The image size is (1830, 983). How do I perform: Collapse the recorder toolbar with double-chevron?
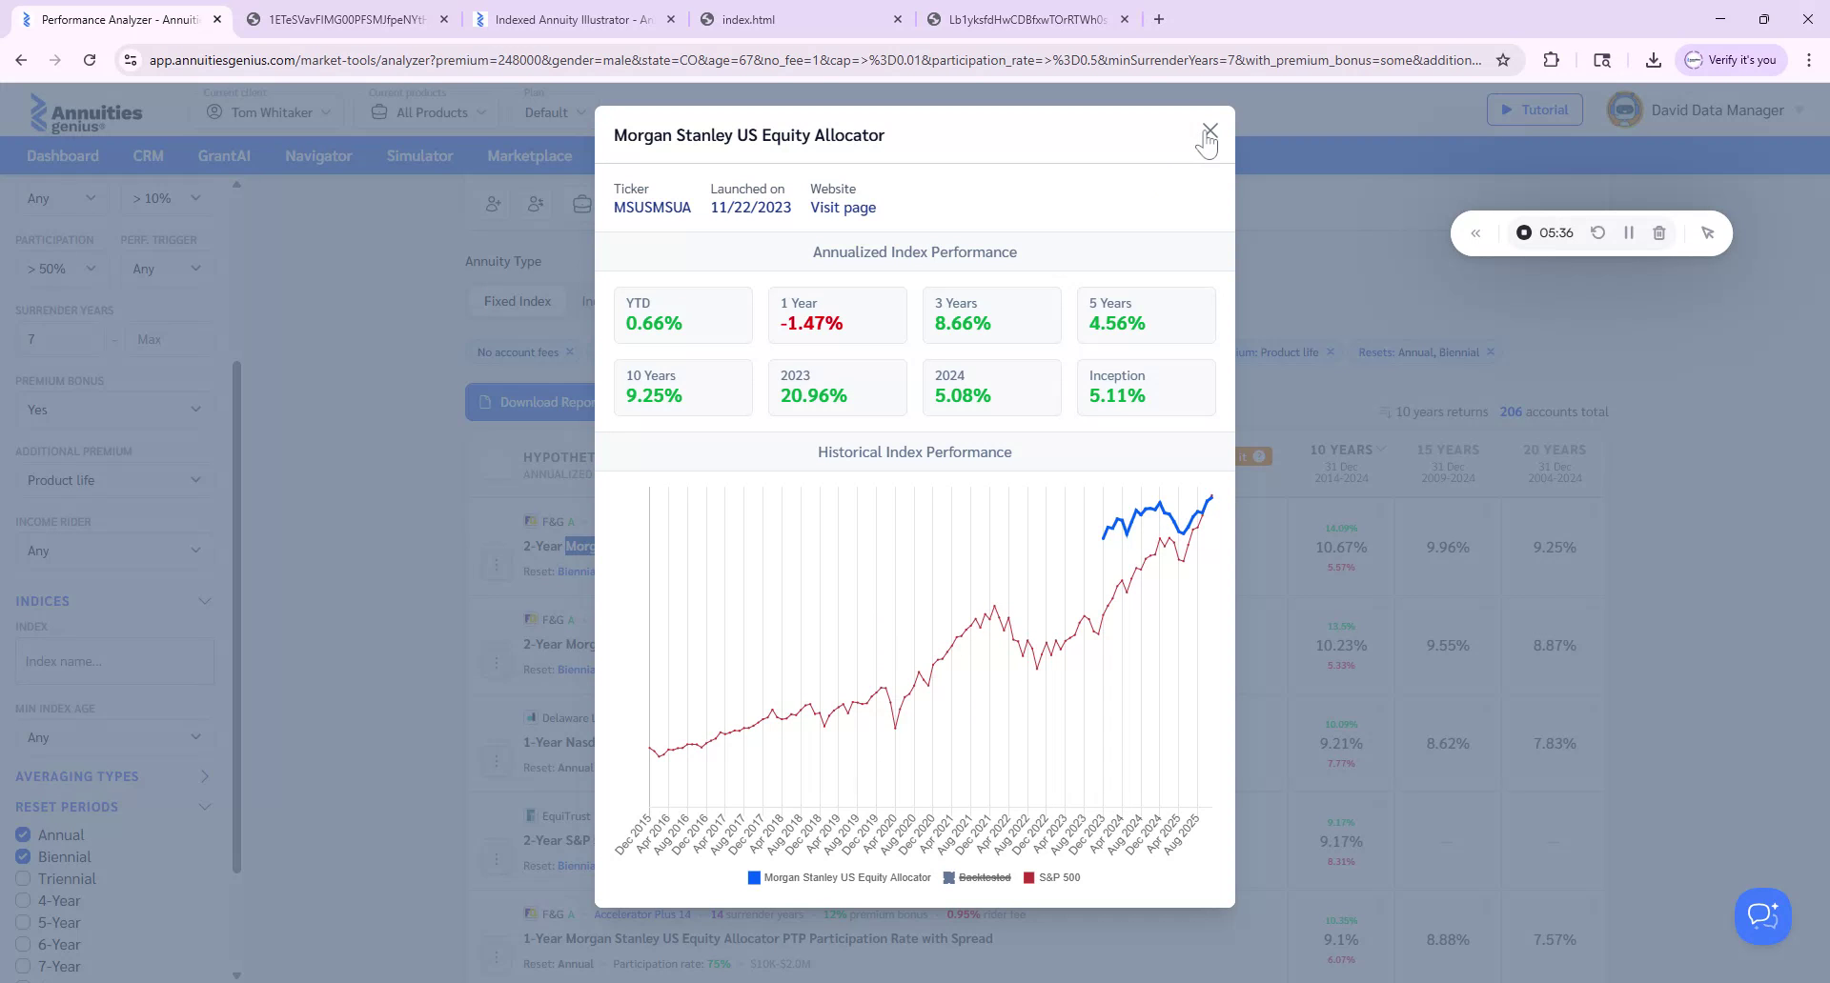point(1475,233)
